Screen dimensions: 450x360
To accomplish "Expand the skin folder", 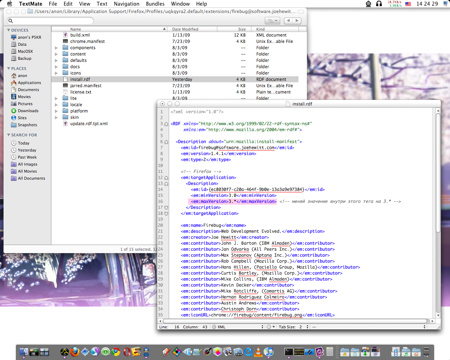I will click(x=56, y=117).
